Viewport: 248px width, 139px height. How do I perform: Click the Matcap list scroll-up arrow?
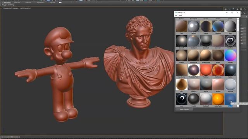click(x=238, y=19)
